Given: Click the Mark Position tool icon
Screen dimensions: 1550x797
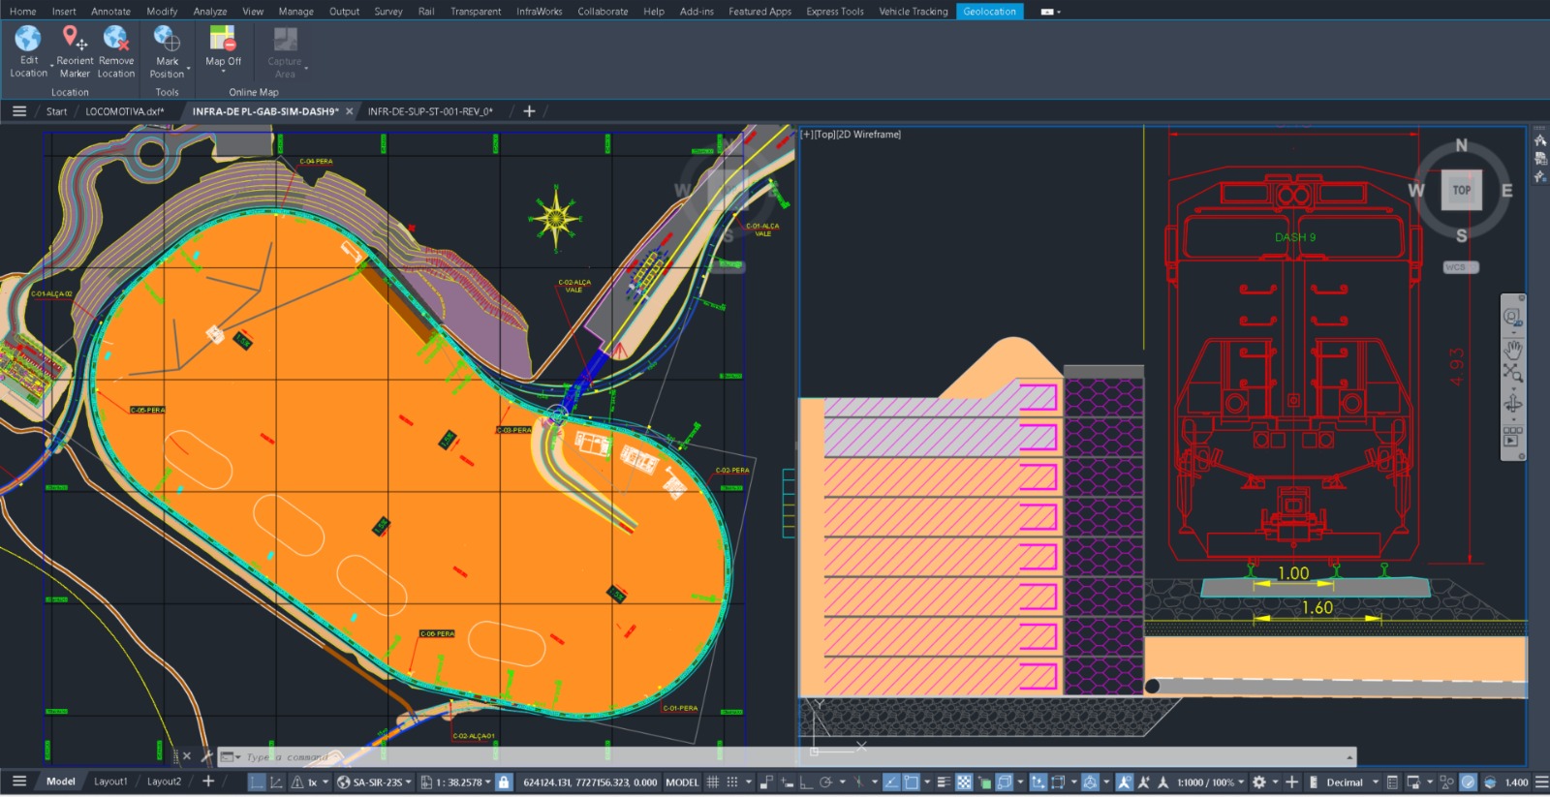Looking at the screenshot, I should point(167,39).
